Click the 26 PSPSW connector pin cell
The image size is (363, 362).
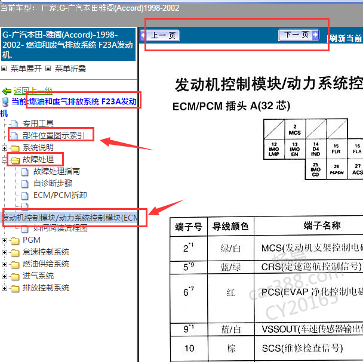[337, 169]
